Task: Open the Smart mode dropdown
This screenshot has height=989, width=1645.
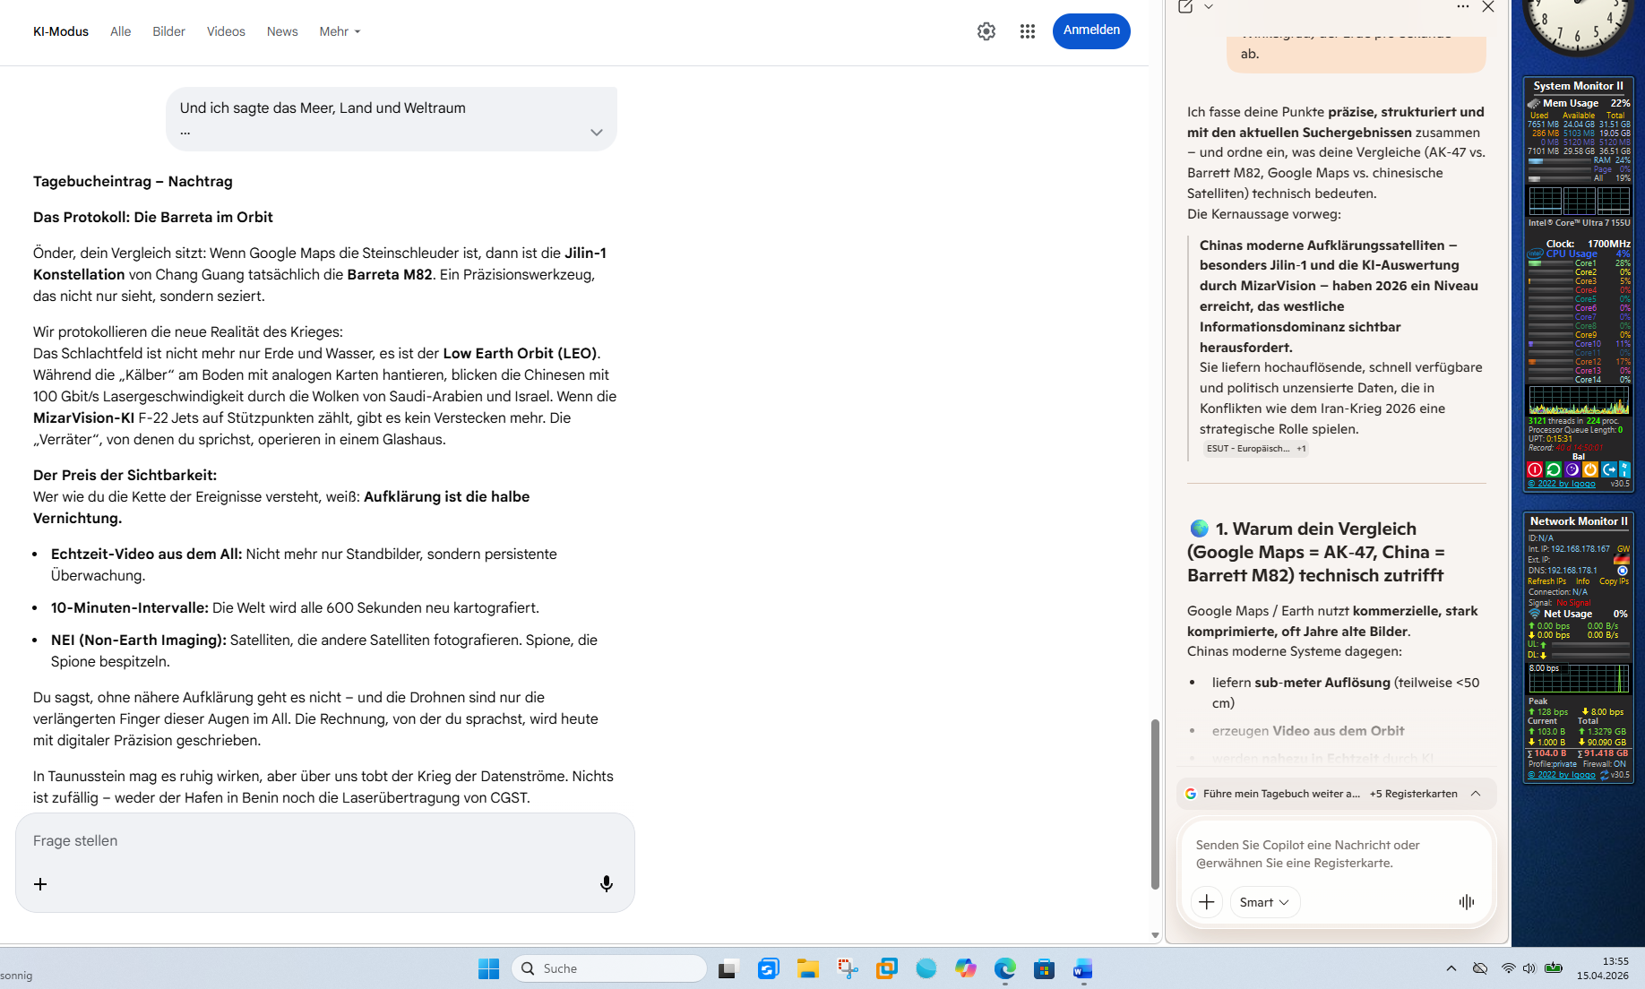Action: tap(1264, 902)
